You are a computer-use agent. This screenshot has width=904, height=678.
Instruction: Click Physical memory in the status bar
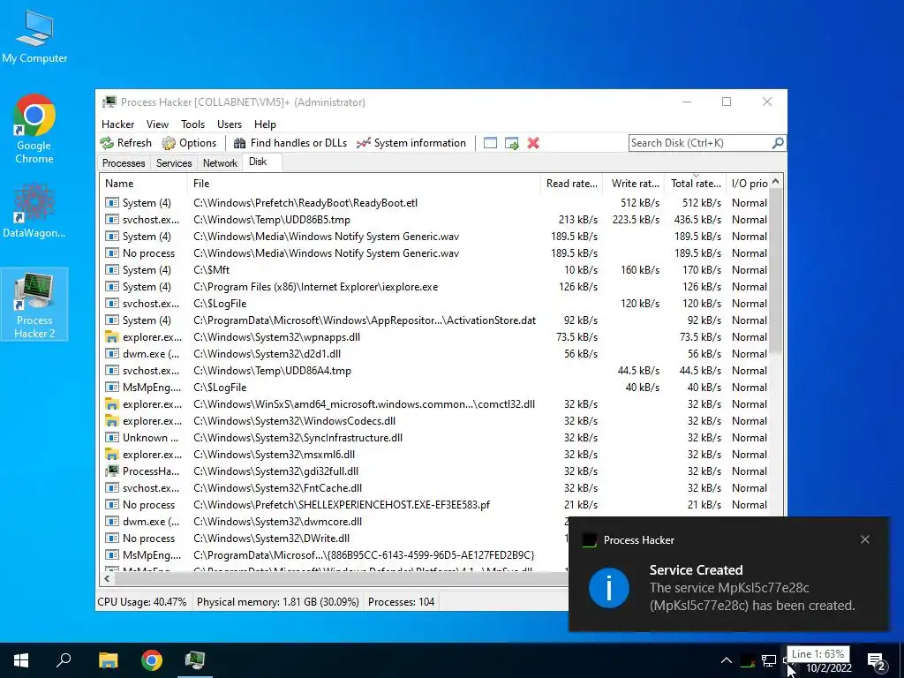coord(278,602)
